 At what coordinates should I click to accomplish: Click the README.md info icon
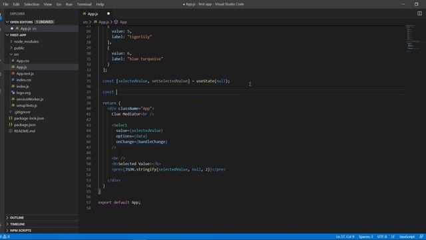[11, 131]
